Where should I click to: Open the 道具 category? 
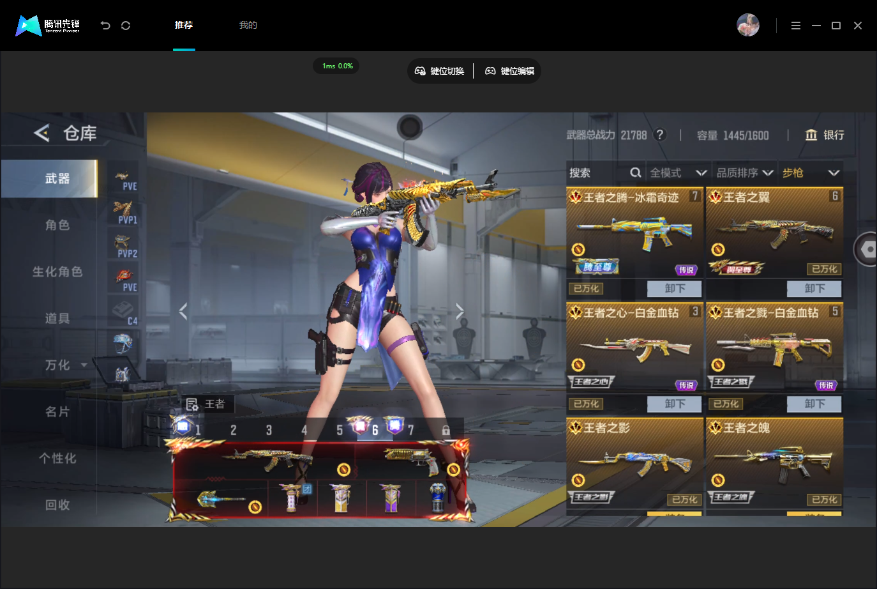(57, 318)
